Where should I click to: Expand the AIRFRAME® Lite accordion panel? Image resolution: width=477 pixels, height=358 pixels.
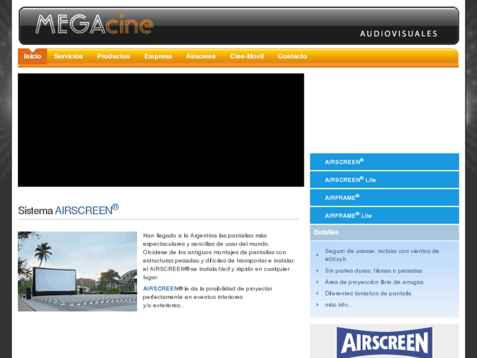(384, 215)
